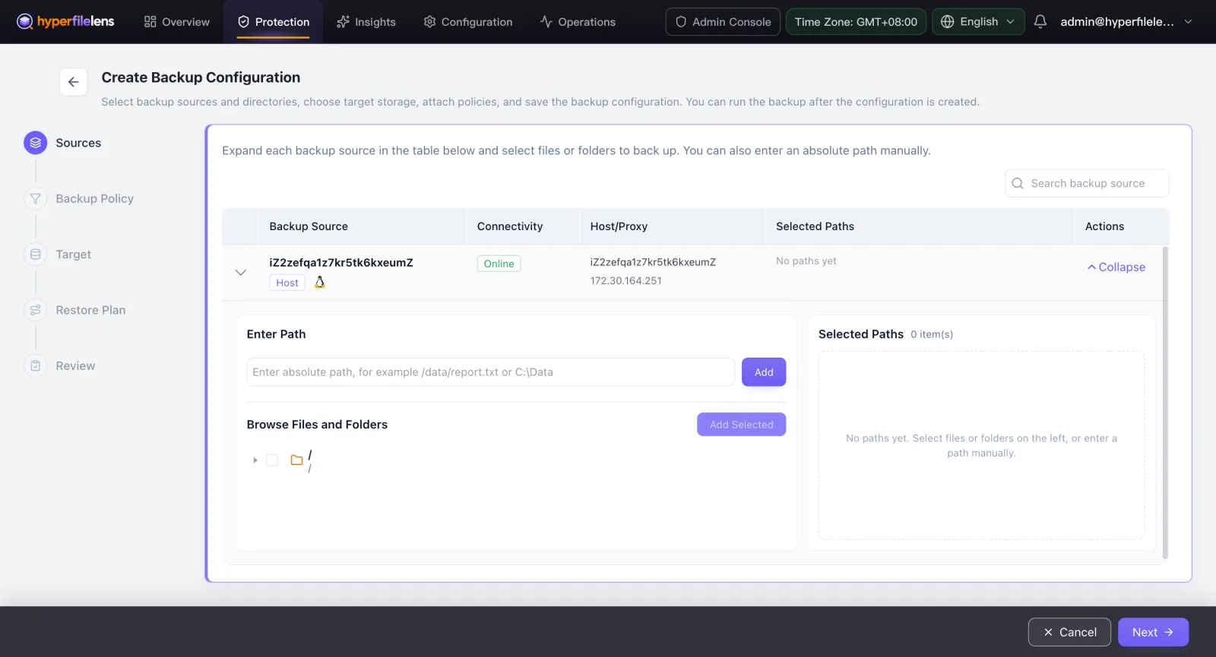The width and height of the screenshot is (1216, 657).
Task: Click the Next button
Action: click(1153, 632)
